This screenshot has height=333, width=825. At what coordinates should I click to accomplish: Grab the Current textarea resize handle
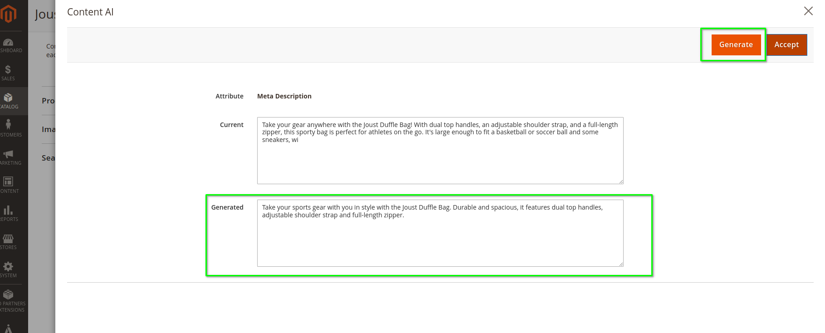click(620, 181)
